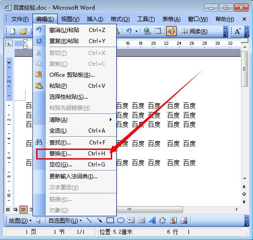The height and width of the screenshot is (240, 253).
Task: Toggle the highlighted Drawing toolbar button
Action: pos(171,31)
